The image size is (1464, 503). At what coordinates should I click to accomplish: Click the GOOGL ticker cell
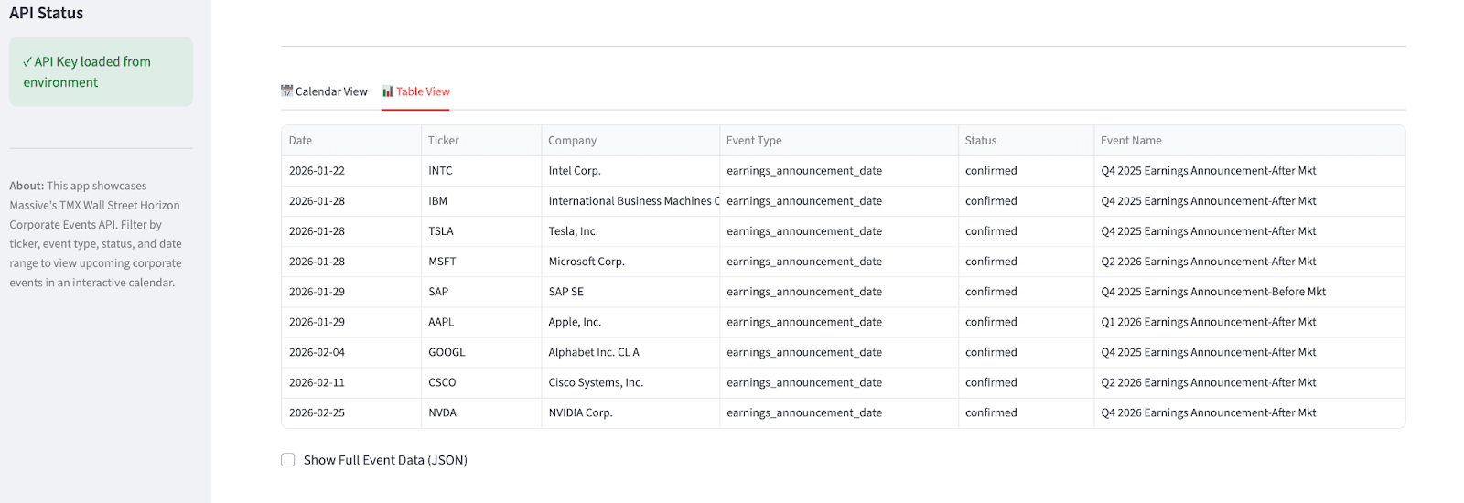click(447, 352)
